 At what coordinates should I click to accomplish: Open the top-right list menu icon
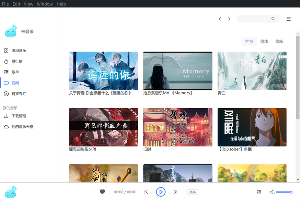pos(288,19)
